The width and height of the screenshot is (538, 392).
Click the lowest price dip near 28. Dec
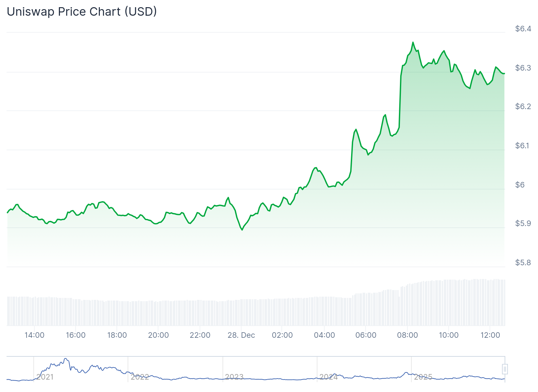(x=242, y=230)
